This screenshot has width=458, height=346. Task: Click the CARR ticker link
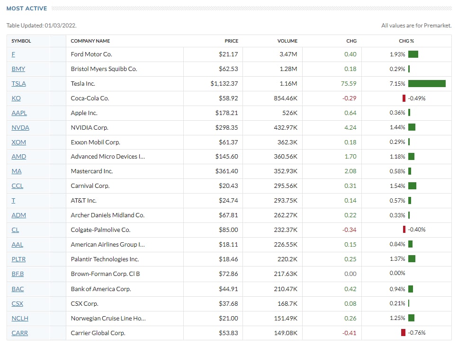point(20,333)
